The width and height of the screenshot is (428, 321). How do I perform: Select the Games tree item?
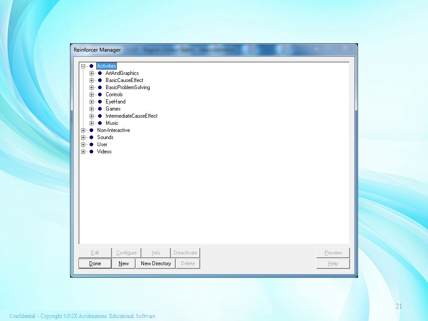(113, 109)
